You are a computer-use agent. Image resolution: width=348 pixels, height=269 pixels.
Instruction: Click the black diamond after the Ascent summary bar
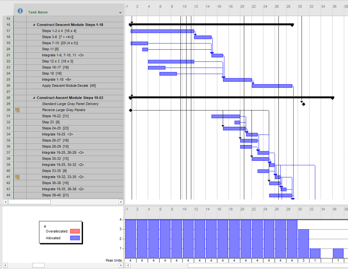click(304, 104)
